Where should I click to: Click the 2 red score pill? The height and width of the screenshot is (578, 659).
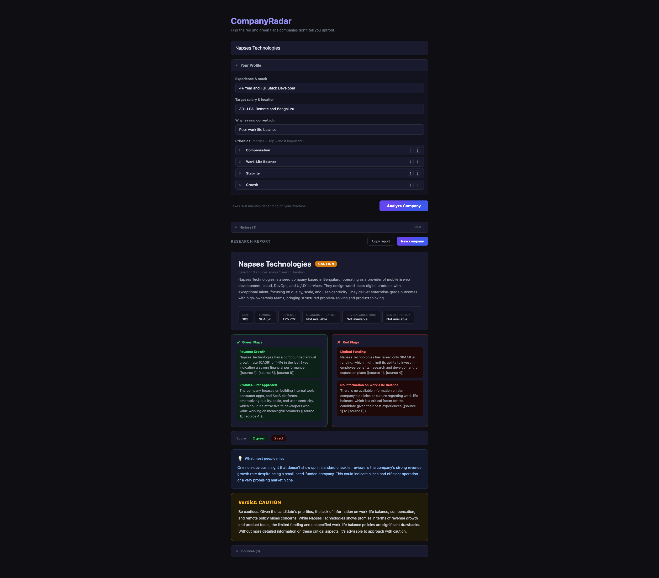[x=278, y=438]
